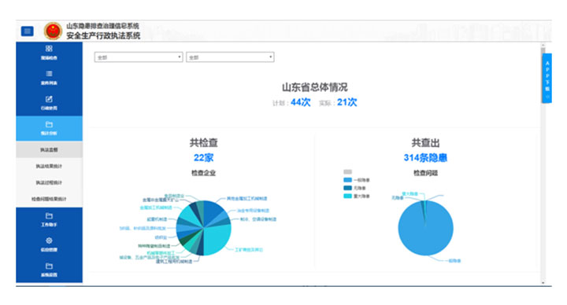Open the gear icon module in sidebar

(x=49, y=241)
